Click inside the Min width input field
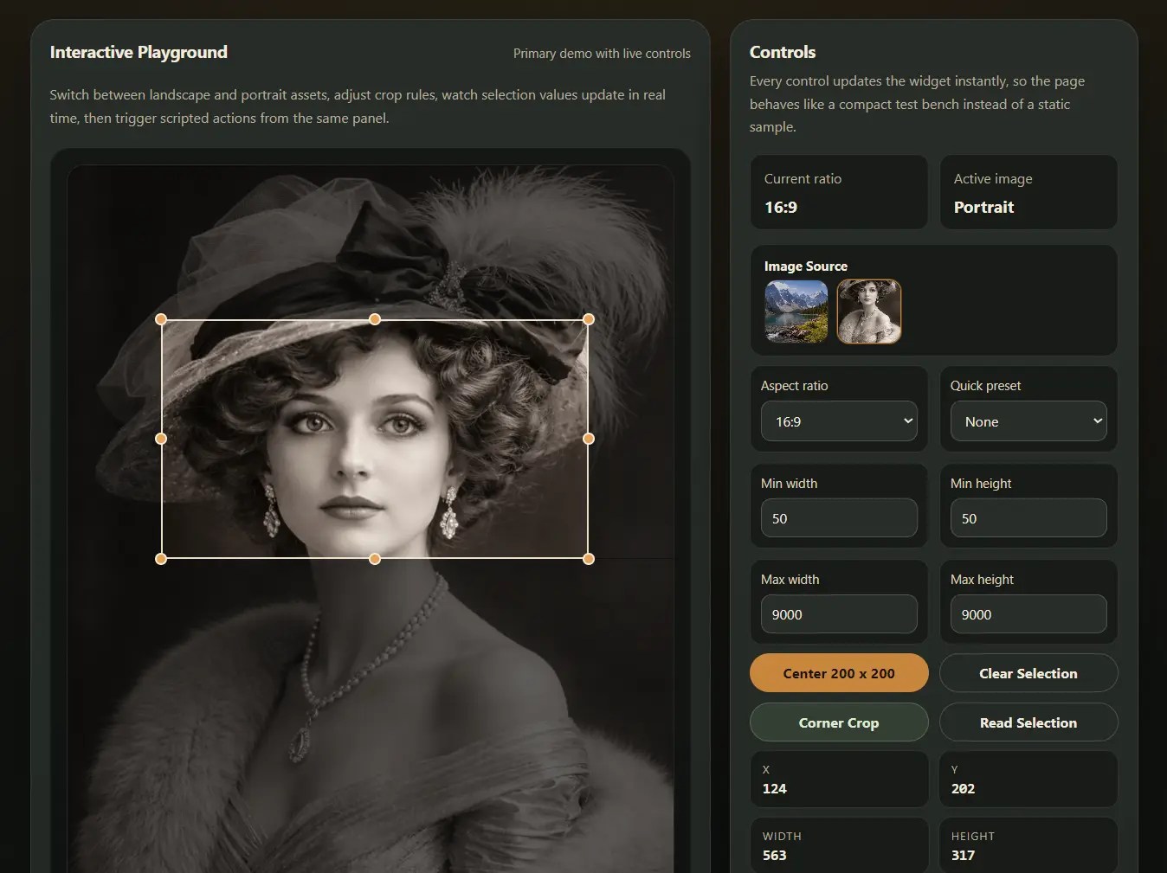 [x=838, y=518]
